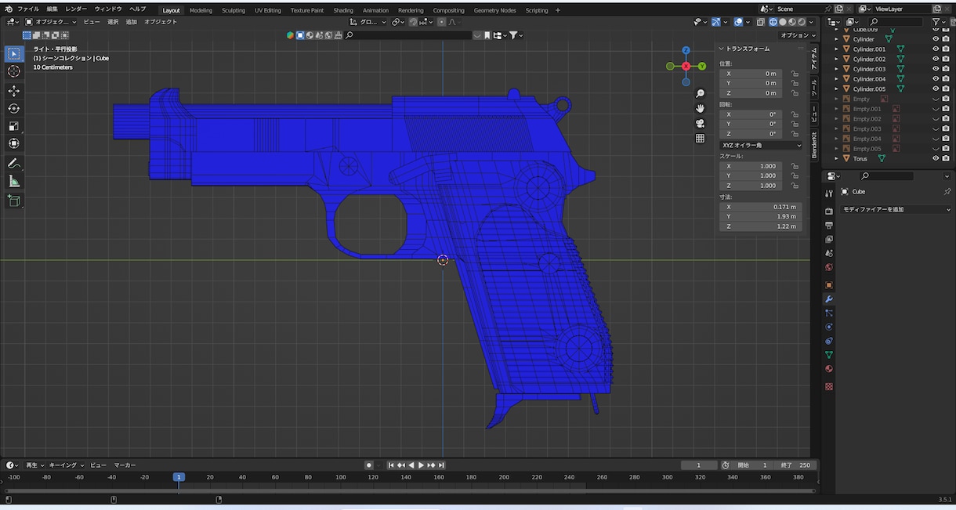This screenshot has height=510, width=956.
Task: Collapse the Transform panel
Action: [722, 49]
